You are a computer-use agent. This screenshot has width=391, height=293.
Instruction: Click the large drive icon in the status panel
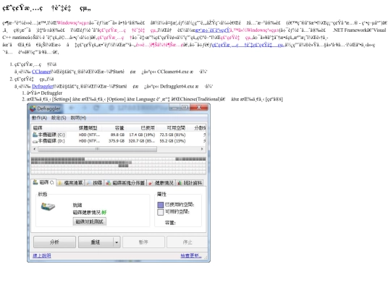coord(48,206)
